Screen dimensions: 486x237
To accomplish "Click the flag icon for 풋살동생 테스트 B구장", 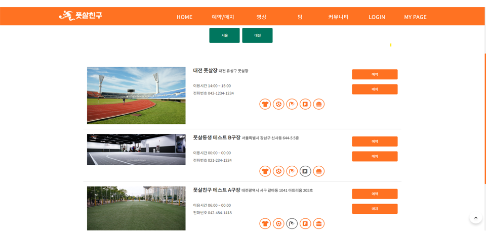I will click(292, 171).
